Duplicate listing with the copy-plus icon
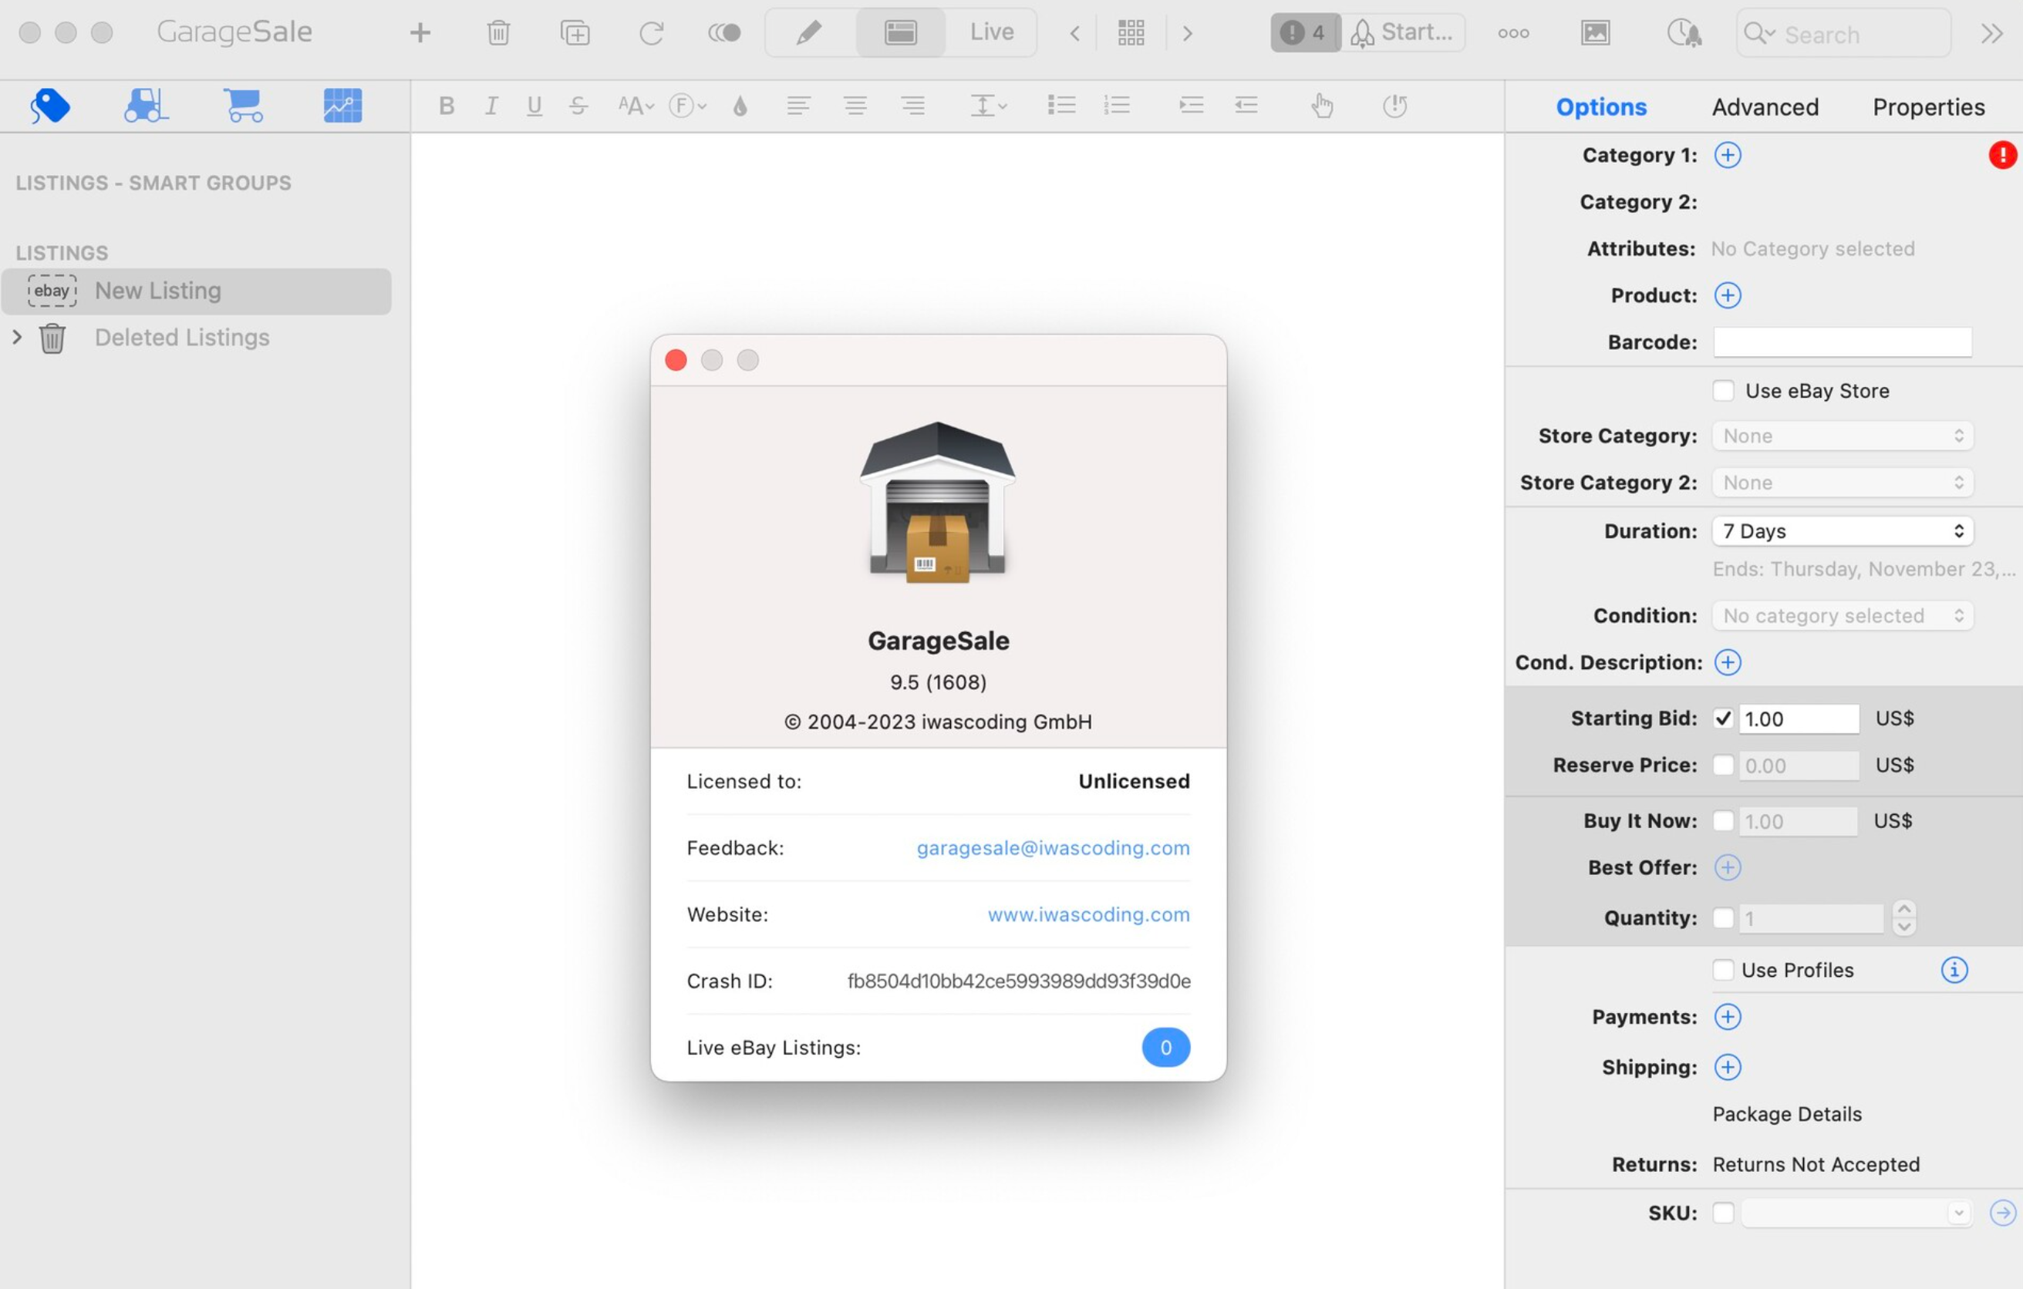 pos(575,32)
